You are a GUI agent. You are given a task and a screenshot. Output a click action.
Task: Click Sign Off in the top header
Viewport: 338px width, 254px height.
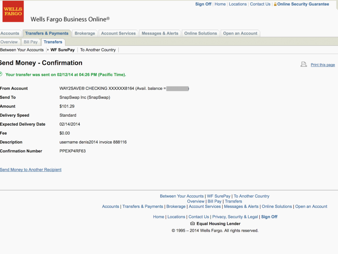pyautogui.click(x=203, y=4)
